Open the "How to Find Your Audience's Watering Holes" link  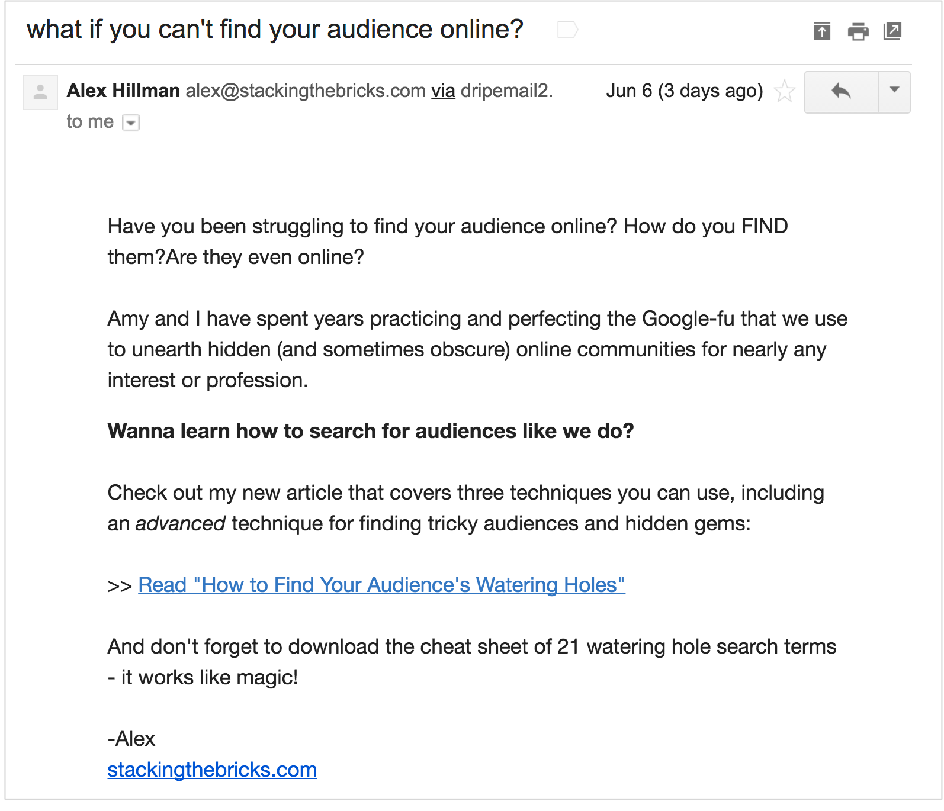[x=381, y=585]
